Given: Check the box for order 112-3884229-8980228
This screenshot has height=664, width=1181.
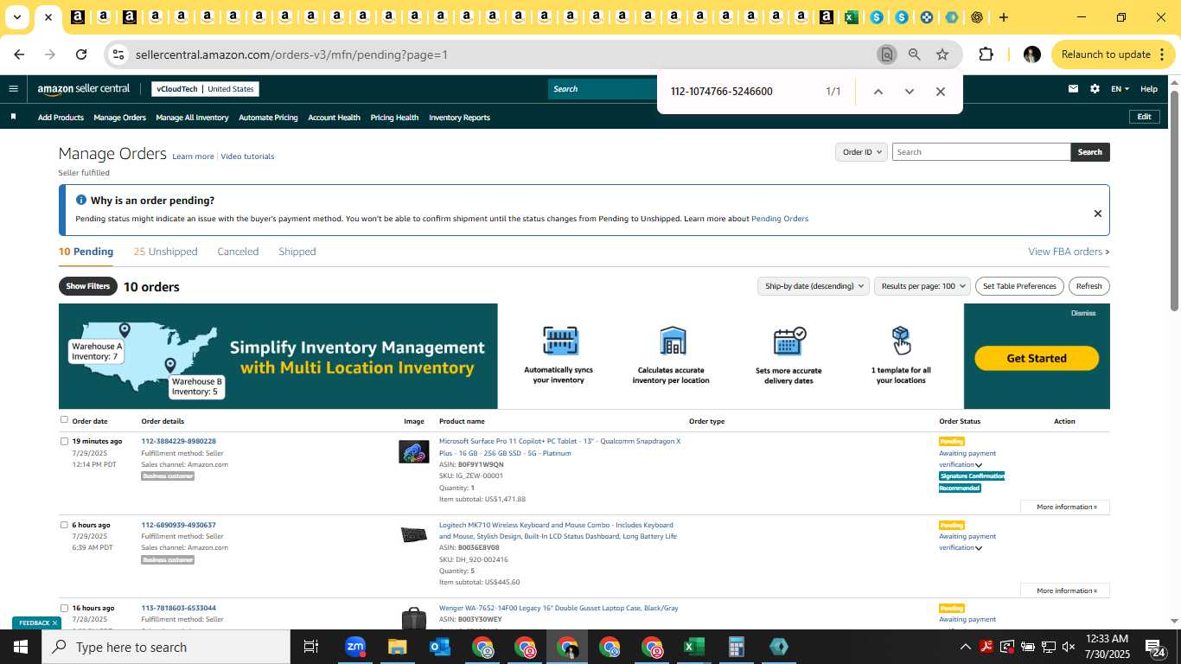Looking at the screenshot, I should 64,441.
